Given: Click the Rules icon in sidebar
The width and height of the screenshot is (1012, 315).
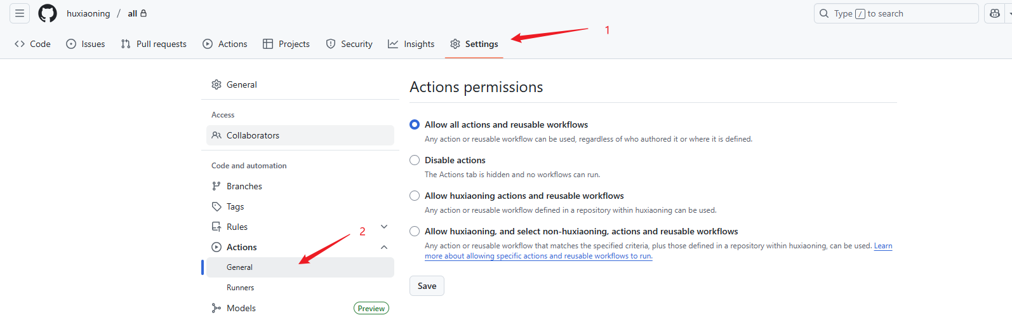Looking at the screenshot, I should pyautogui.click(x=216, y=227).
